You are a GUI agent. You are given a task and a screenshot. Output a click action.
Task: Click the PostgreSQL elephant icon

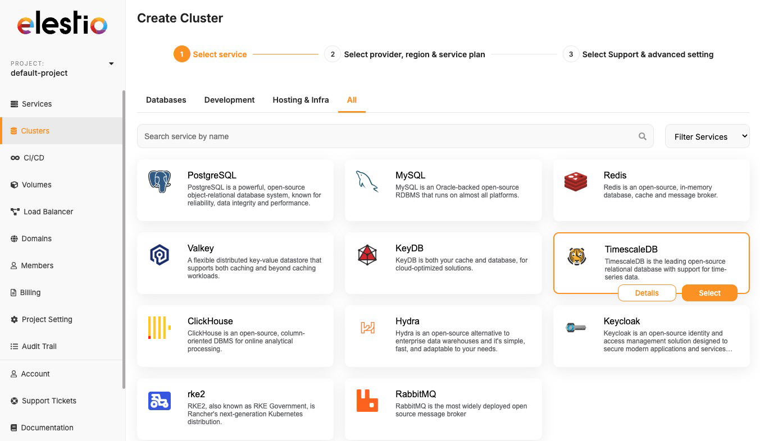pyautogui.click(x=160, y=182)
